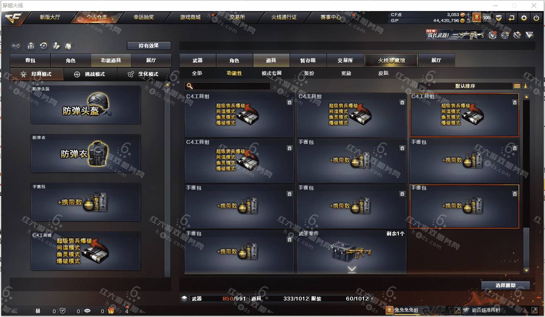Click the return arrow icon in top bar
Viewport: 545px width, 317px height.
(x=512, y=18)
